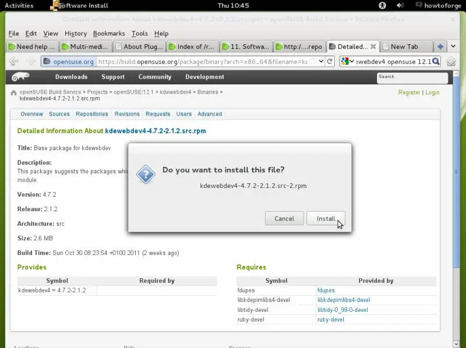Click the Register link
466x348 pixels.
click(409, 93)
